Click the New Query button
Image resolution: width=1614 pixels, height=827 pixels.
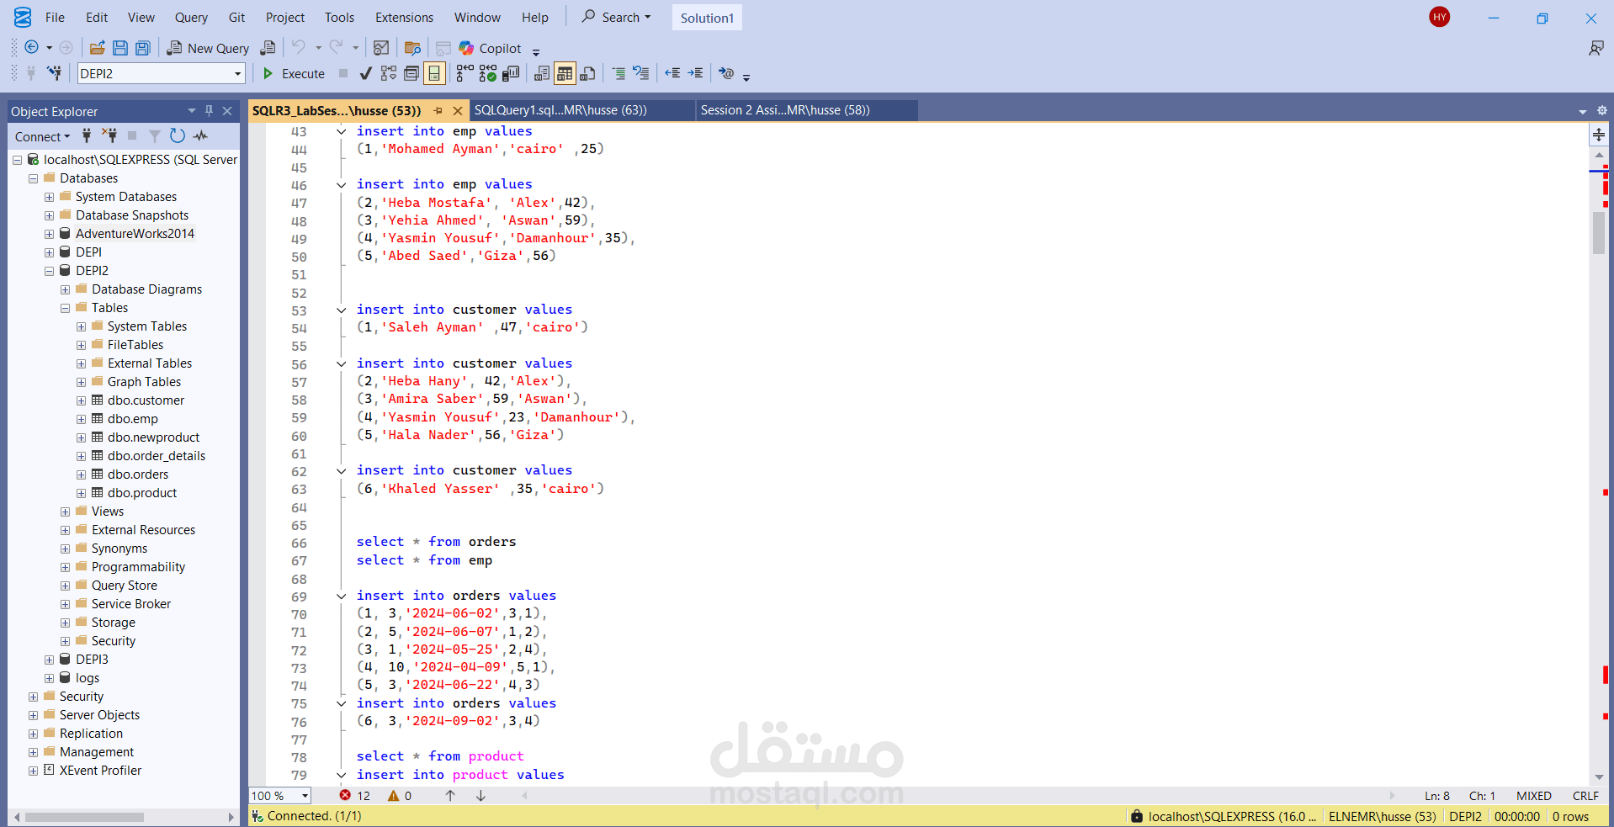208,48
